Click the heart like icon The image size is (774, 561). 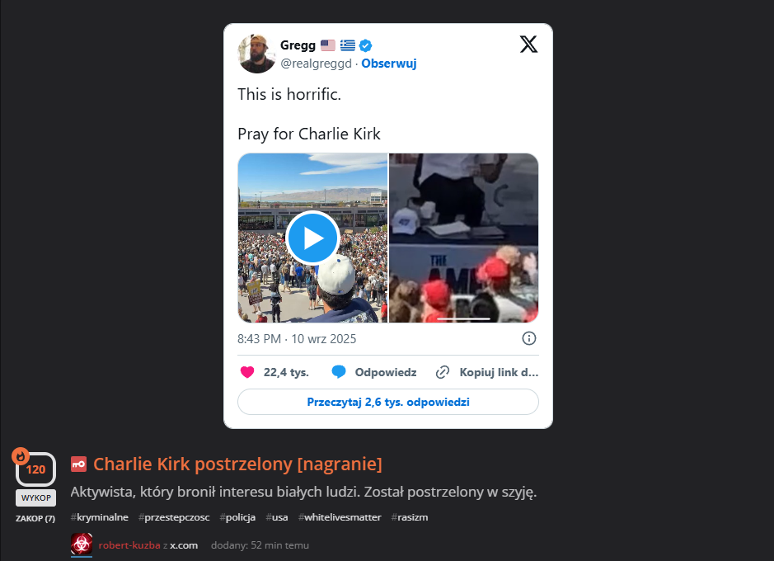[247, 372]
